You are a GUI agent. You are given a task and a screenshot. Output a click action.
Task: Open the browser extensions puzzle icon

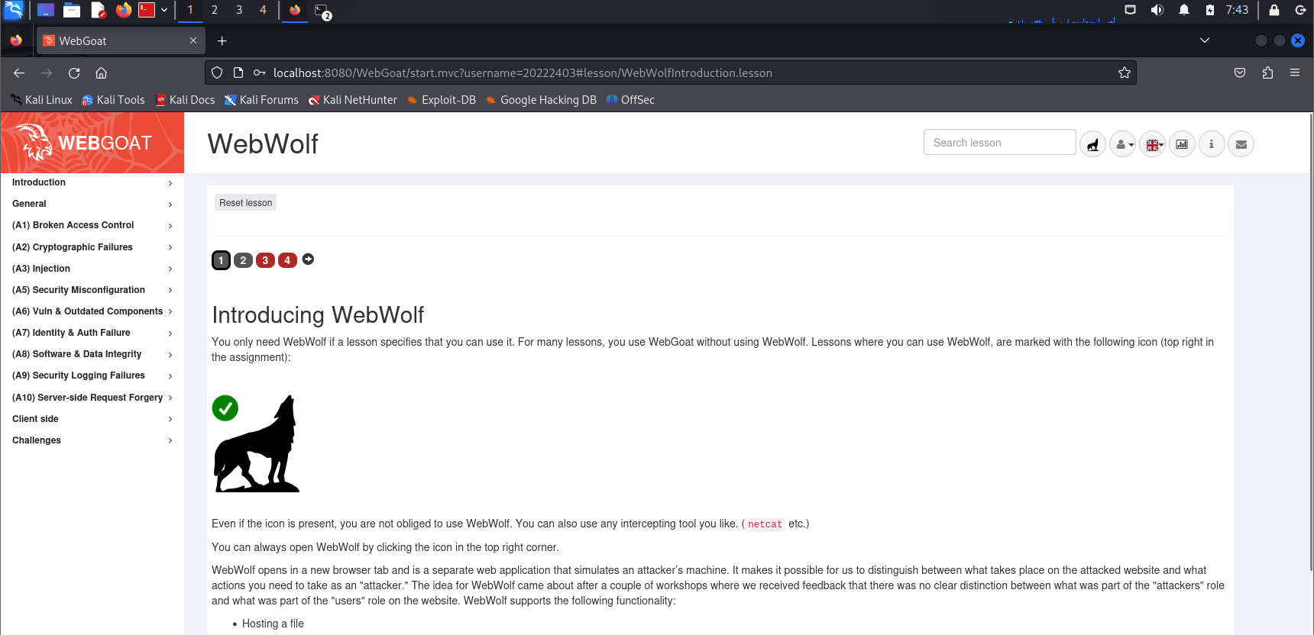coord(1267,73)
